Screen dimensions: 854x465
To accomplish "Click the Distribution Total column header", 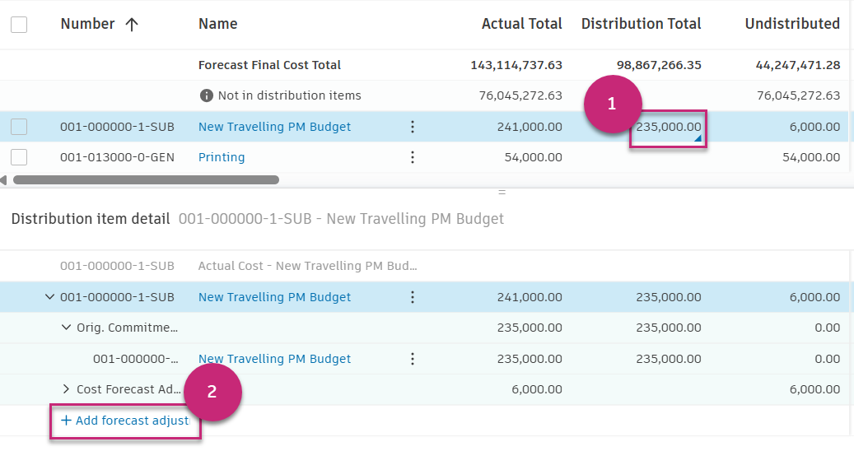I will coord(641,24).
